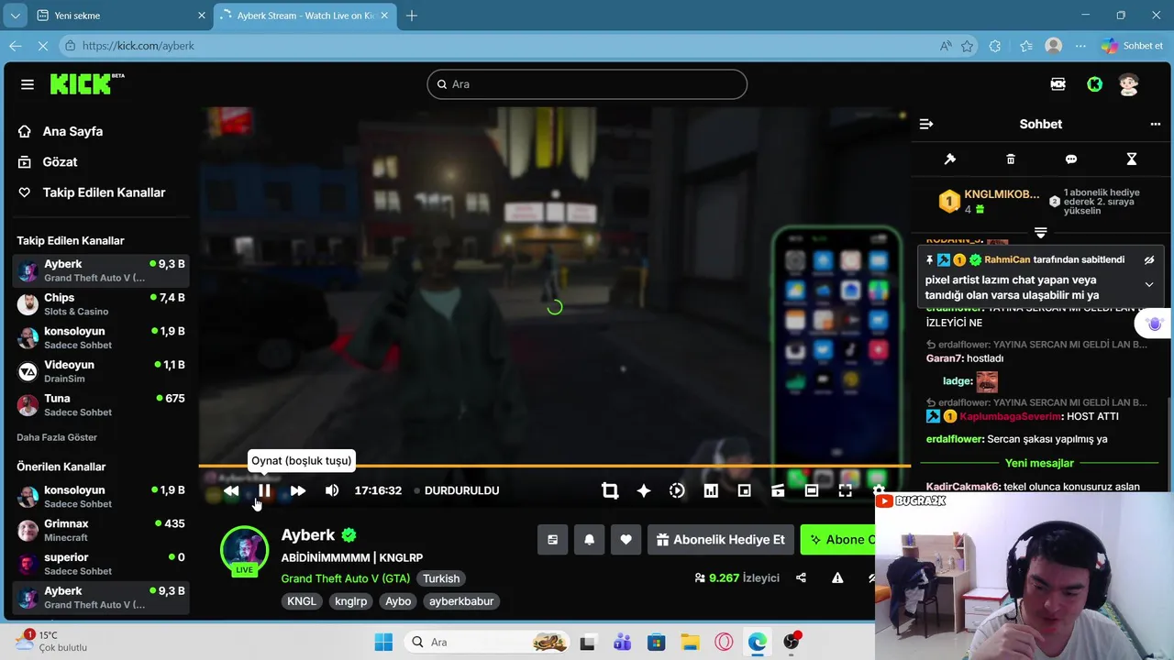Rewind the stream with the backward icon
Image resolution: width=1174 pixels, height=660 pixels.
click(x=231, y=490)
